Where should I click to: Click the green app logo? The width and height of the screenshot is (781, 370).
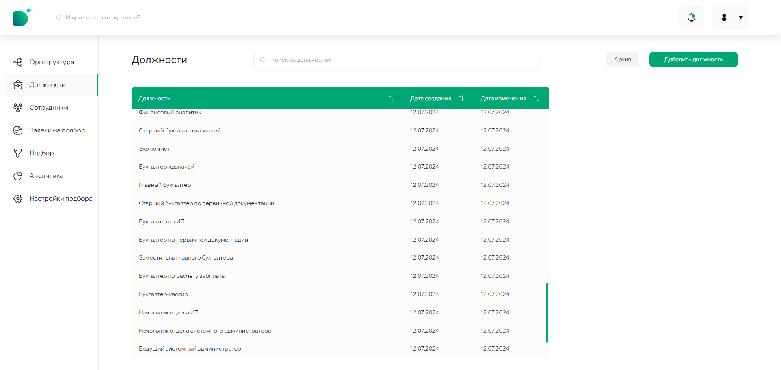click(x=22, y=17)
